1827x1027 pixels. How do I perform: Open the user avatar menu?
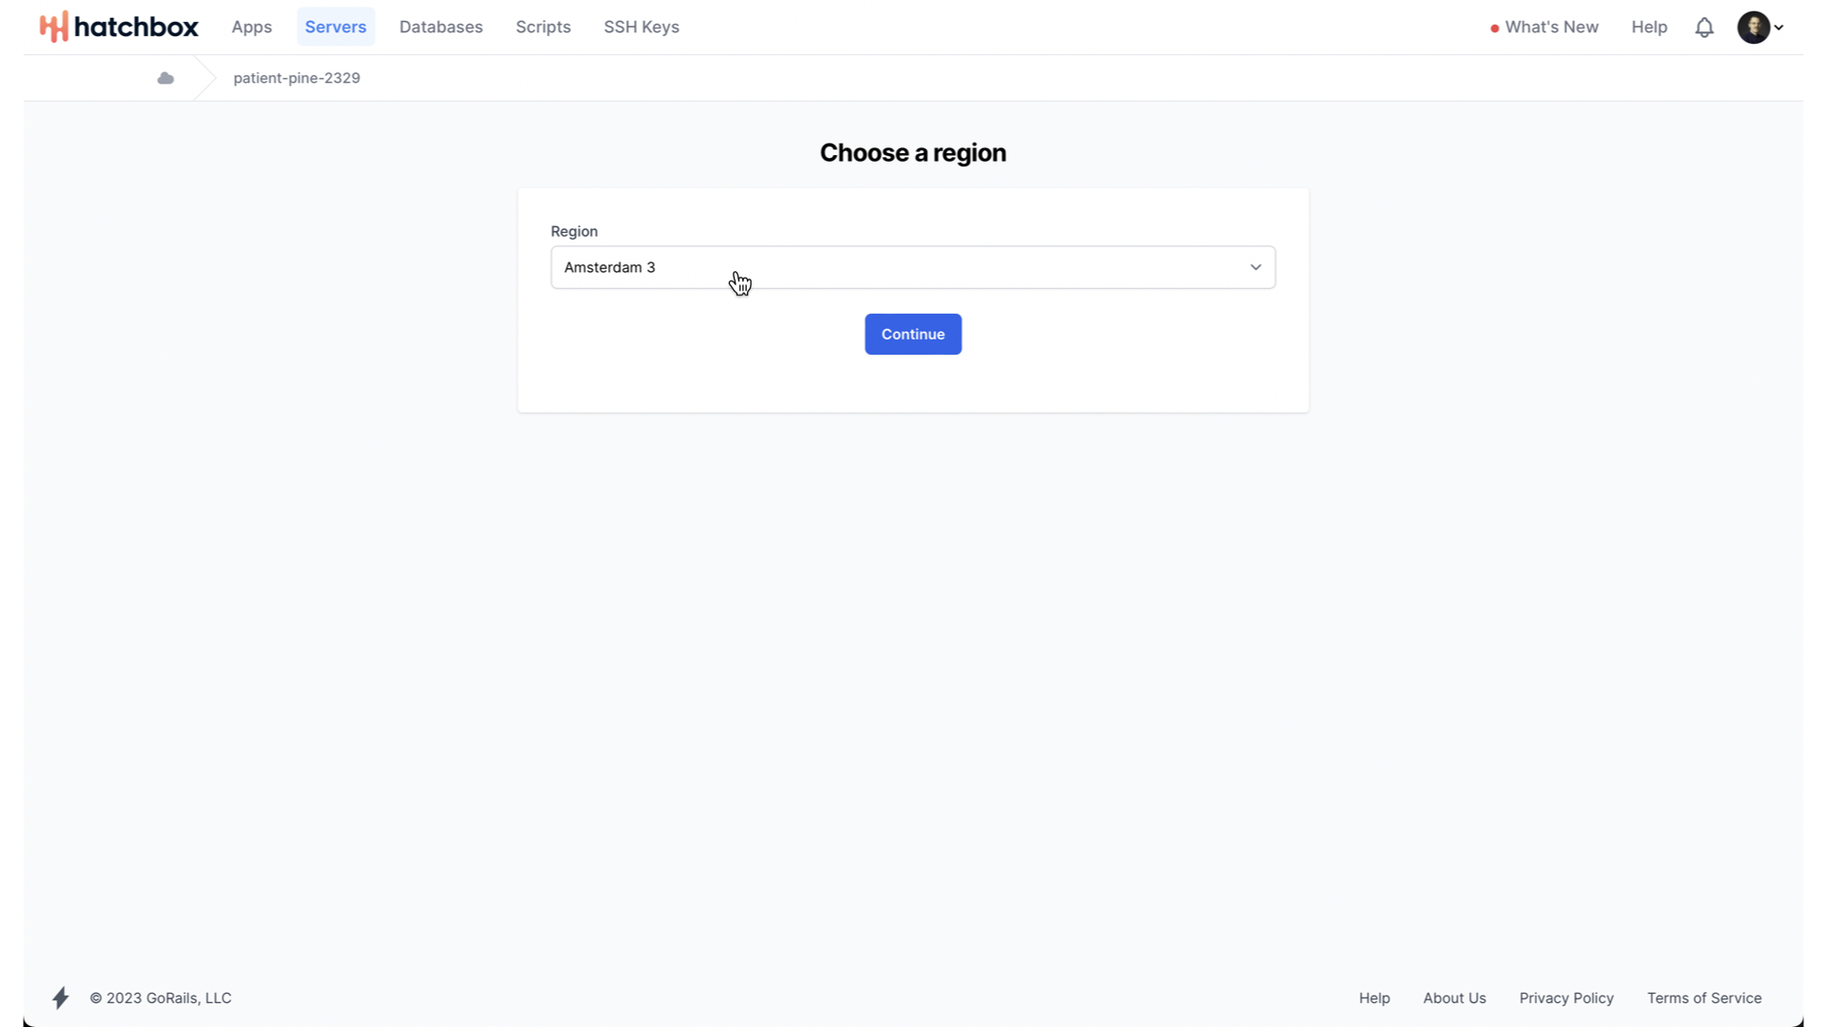(1753, 28)
